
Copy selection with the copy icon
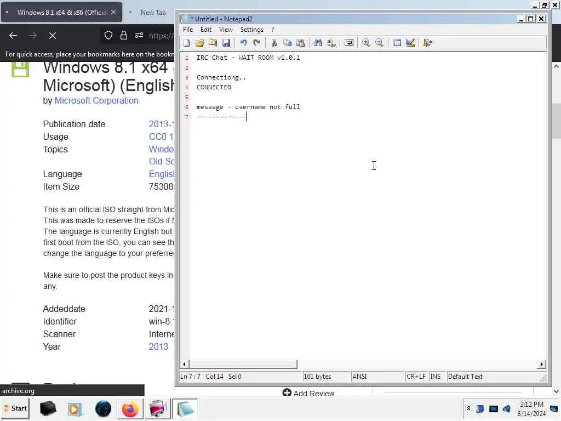tap(287, 43)
